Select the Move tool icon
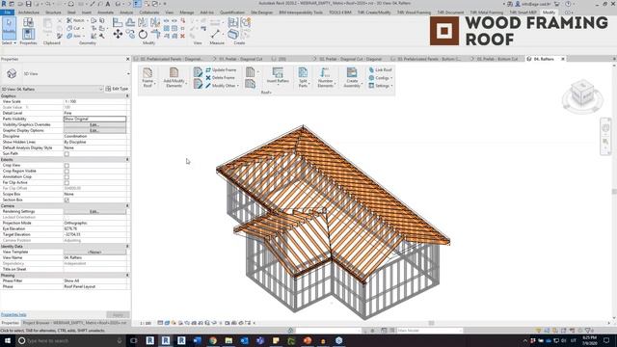 pyautogui.click(x=118, y=35)
